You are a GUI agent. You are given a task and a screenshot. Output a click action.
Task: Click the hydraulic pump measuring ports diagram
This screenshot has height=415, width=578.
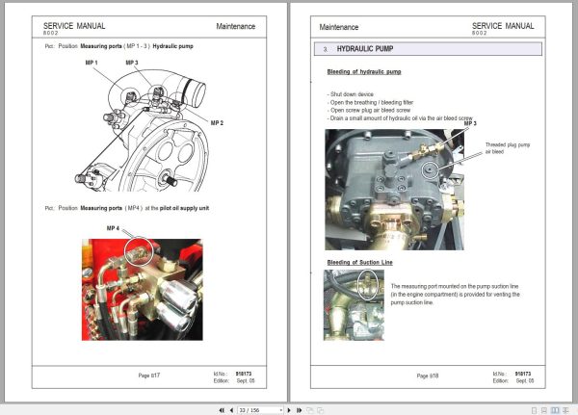[142, 130]
